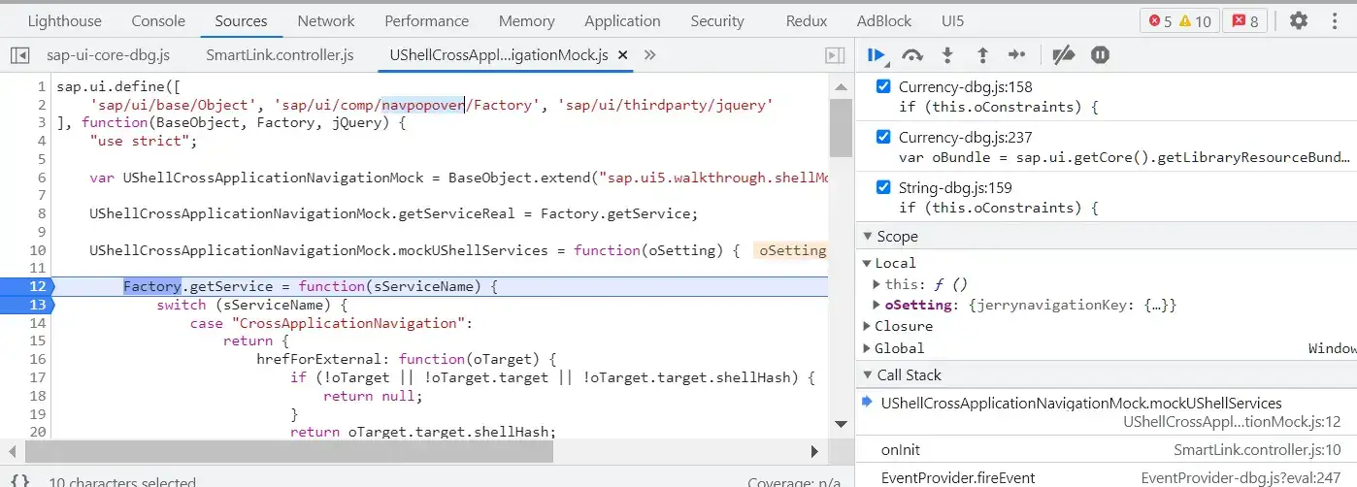Uncheck breakpoint String-dbg.js:159

tap(883, 187)
